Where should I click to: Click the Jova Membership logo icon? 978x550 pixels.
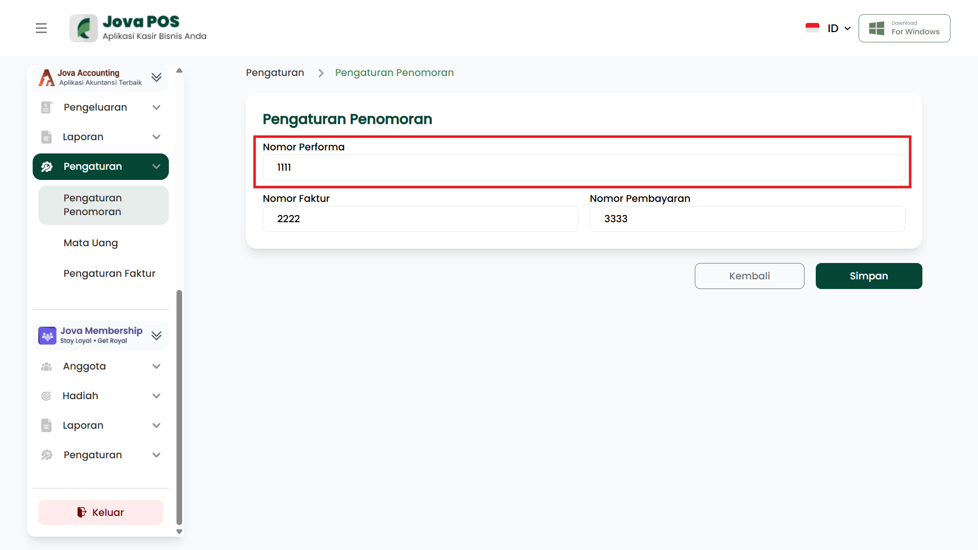(x=47, y=335)
